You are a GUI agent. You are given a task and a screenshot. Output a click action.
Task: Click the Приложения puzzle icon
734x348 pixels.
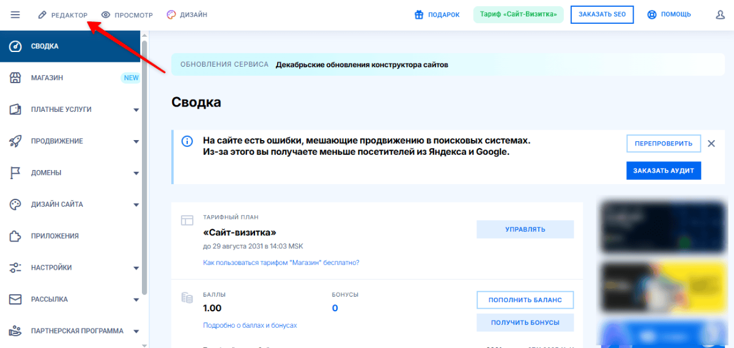(16, 236)
